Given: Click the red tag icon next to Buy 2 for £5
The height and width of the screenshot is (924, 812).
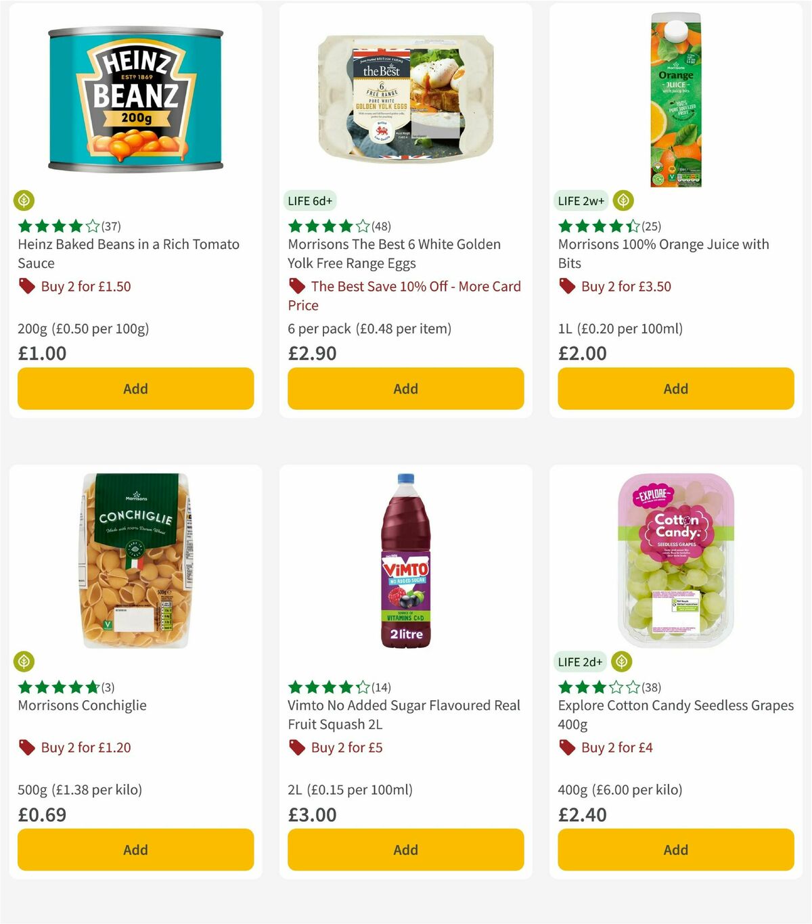Looking at the screenshot, I should coord(296,747).
